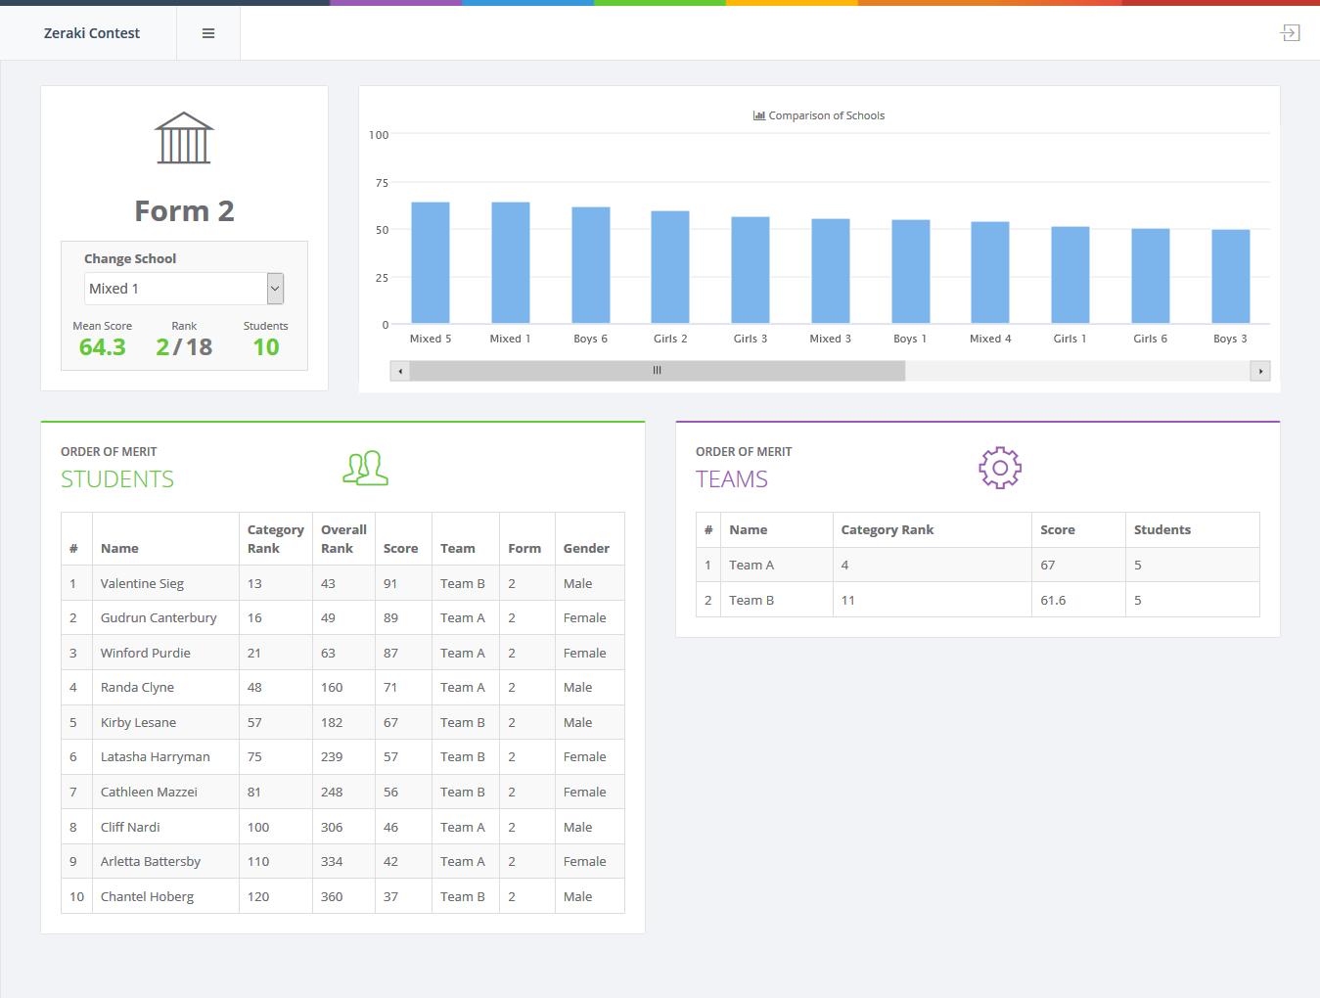
Task: Click the chart scrollbar right arrow
Action: point(1260,371)
